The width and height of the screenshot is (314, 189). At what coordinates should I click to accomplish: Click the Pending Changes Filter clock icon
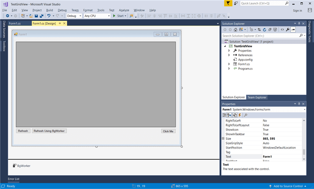pyautogui.click(x=252, y=30)
